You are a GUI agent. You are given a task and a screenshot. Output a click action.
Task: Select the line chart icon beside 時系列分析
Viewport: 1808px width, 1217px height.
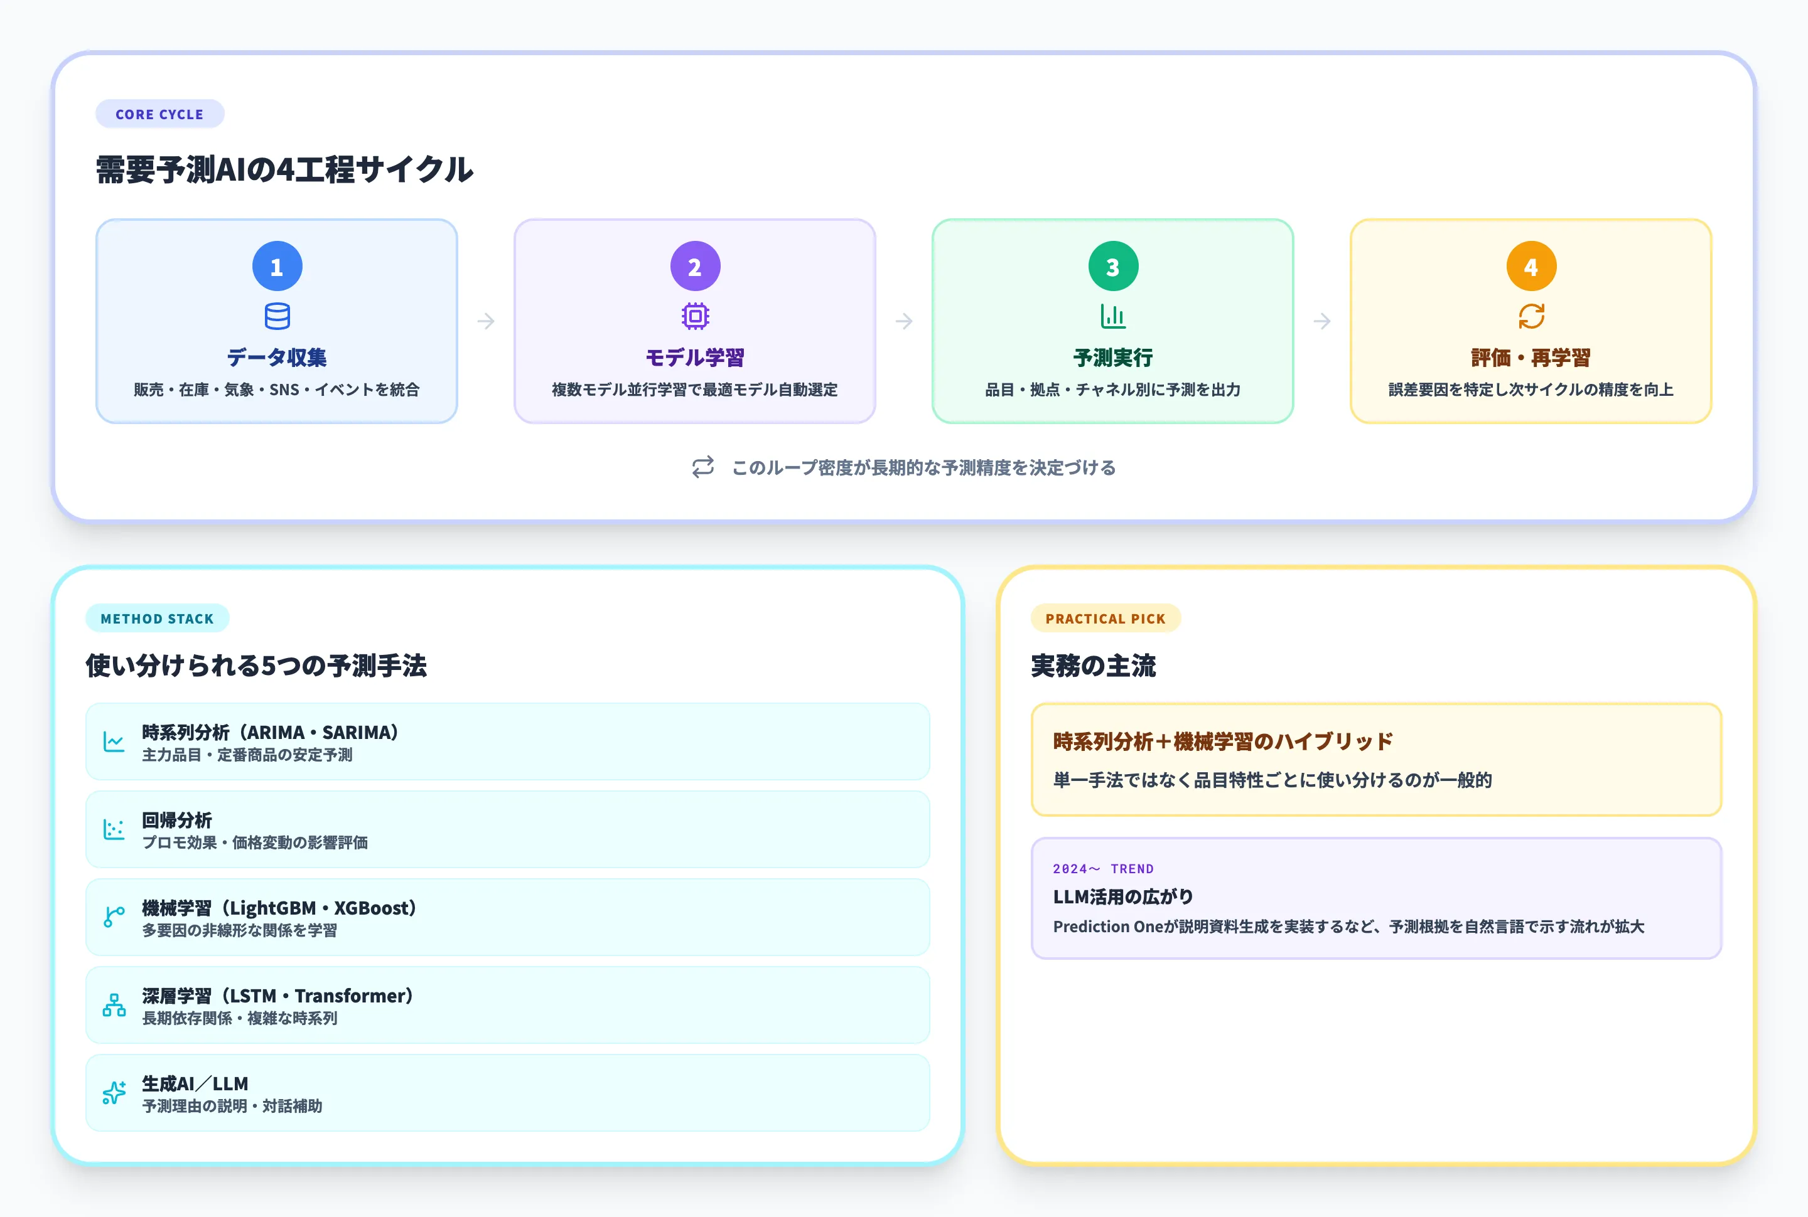(x=114, y=741)
